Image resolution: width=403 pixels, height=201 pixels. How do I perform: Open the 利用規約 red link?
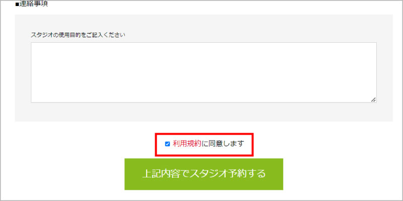(187, 144)
